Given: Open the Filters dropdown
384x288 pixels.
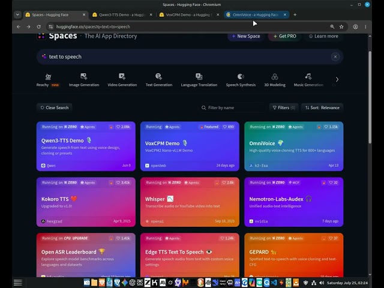Looking at the screenshot, I should 284,108.
